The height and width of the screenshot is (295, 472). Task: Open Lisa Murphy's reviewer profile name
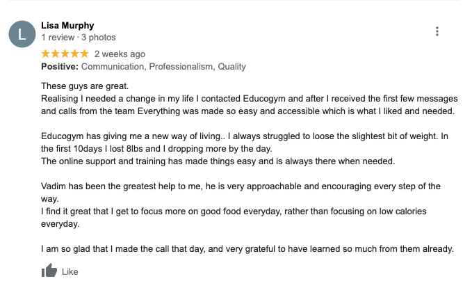pos(67,26)
